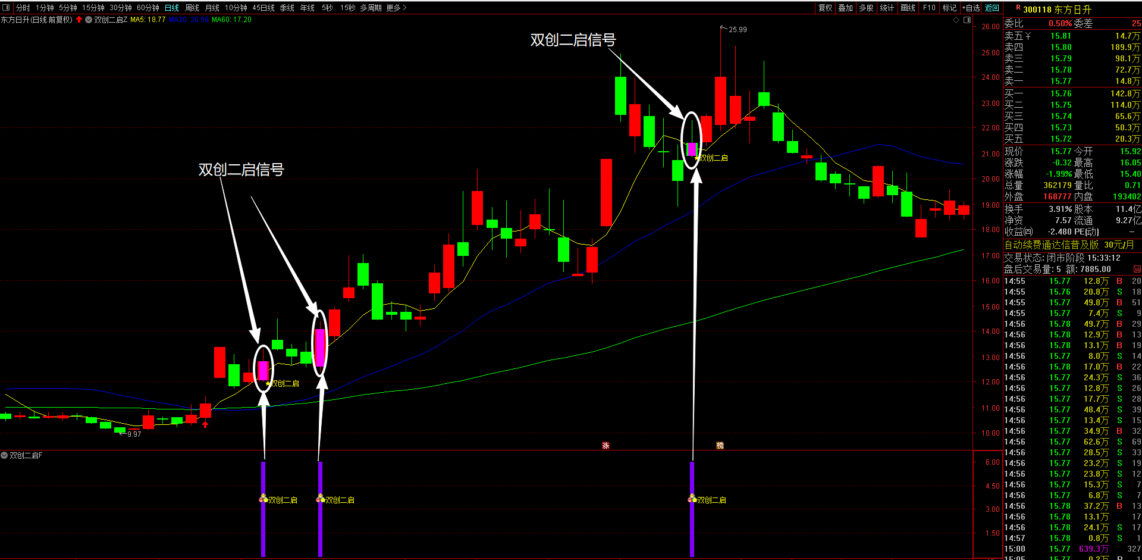
Task: Select the 45日线 period
Action: (x=263, y=8)
